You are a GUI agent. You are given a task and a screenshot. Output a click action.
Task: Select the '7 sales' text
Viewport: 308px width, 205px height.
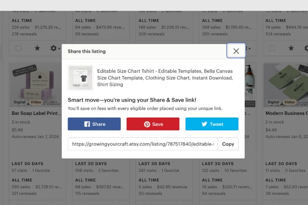click(x=272, y=187)
